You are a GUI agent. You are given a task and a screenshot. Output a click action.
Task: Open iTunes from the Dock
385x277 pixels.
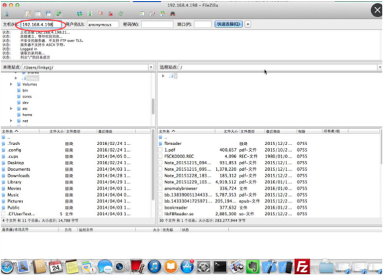(x=154, y=266)
